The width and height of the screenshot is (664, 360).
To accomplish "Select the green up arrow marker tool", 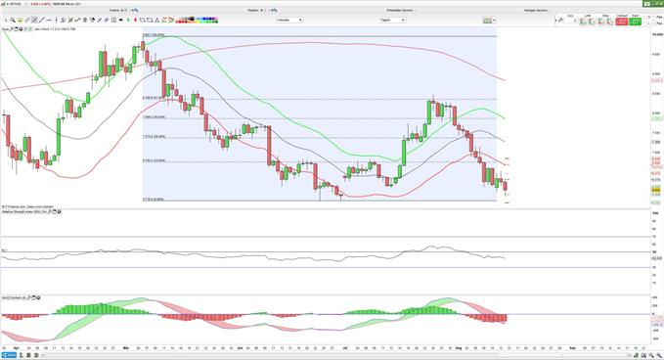I will [128, 20].
